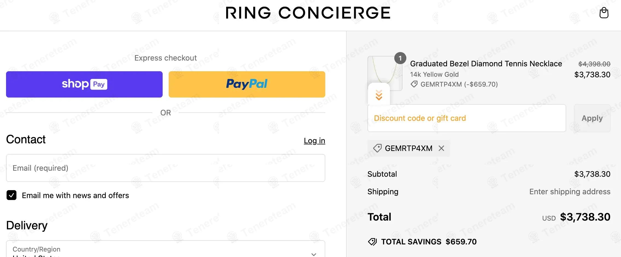The image size is (621, 257).
Task: Click the discount tag under 14k Yellow Gold
Action: tap(414, 84)
